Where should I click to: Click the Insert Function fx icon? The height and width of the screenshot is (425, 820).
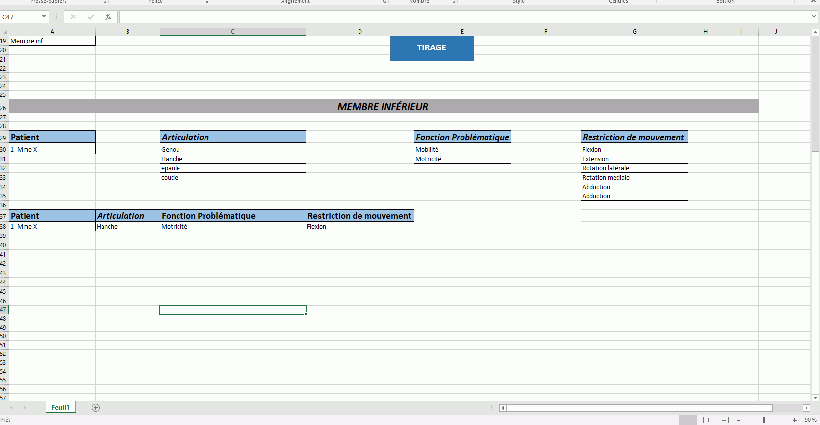[108, 17]
